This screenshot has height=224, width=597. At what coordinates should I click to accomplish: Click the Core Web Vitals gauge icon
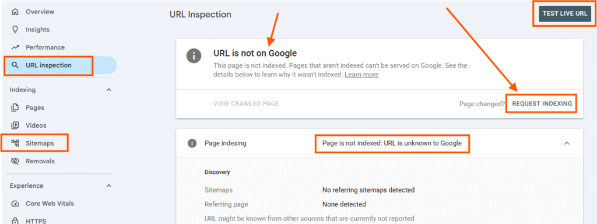(x=15, y=204)
